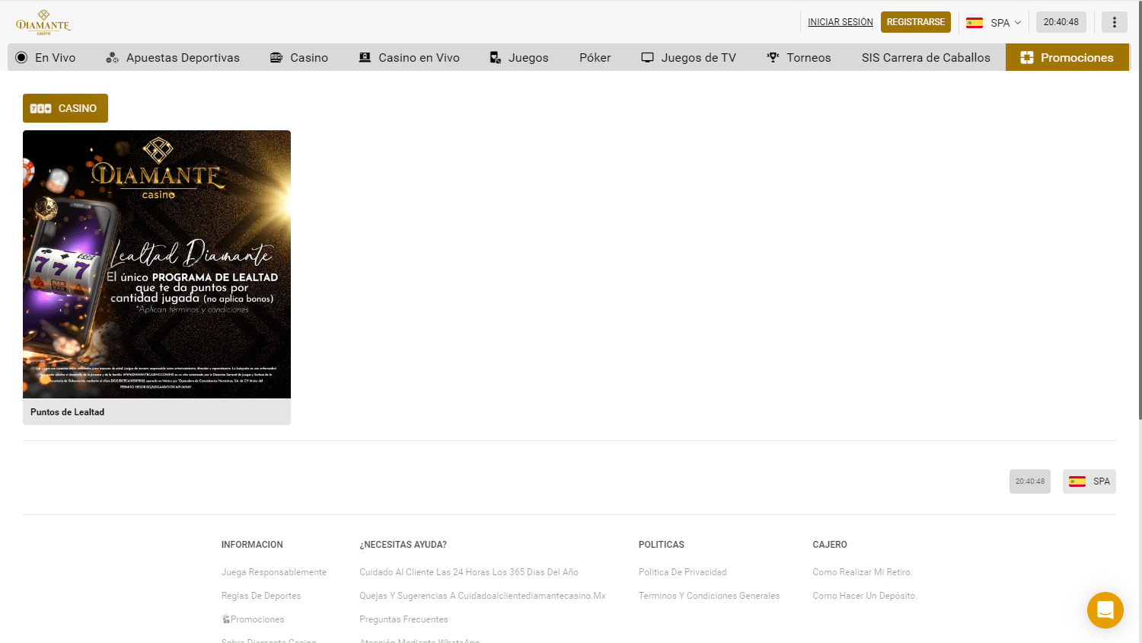Open the footer SPA language selector
This screenshot has width=1142, height=643.
pyautogui.click(x=1089, y=481)
